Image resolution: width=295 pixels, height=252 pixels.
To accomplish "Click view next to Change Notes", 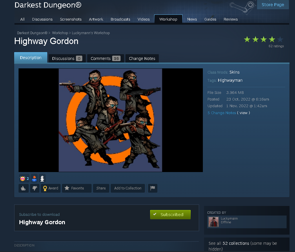I will [x=243, y=113].
